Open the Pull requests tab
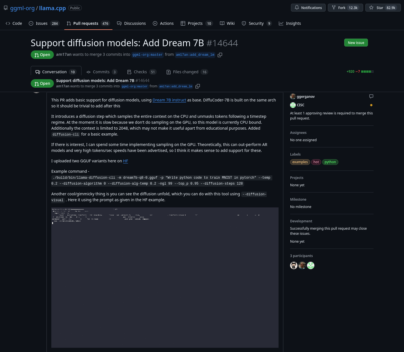 click(x=88, y=23)
